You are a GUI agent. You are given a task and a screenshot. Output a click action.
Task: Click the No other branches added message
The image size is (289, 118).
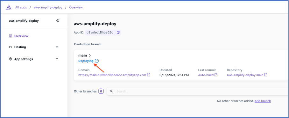tap(235, 101)
